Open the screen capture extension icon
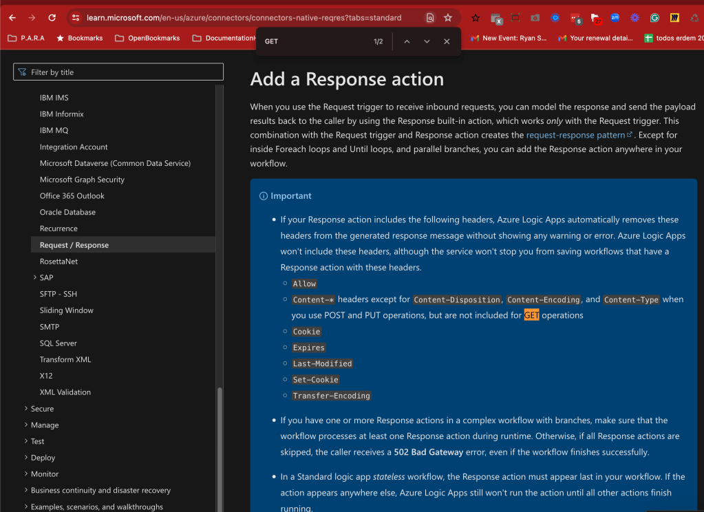The image size is (704, 512). (x=515, y=18)
